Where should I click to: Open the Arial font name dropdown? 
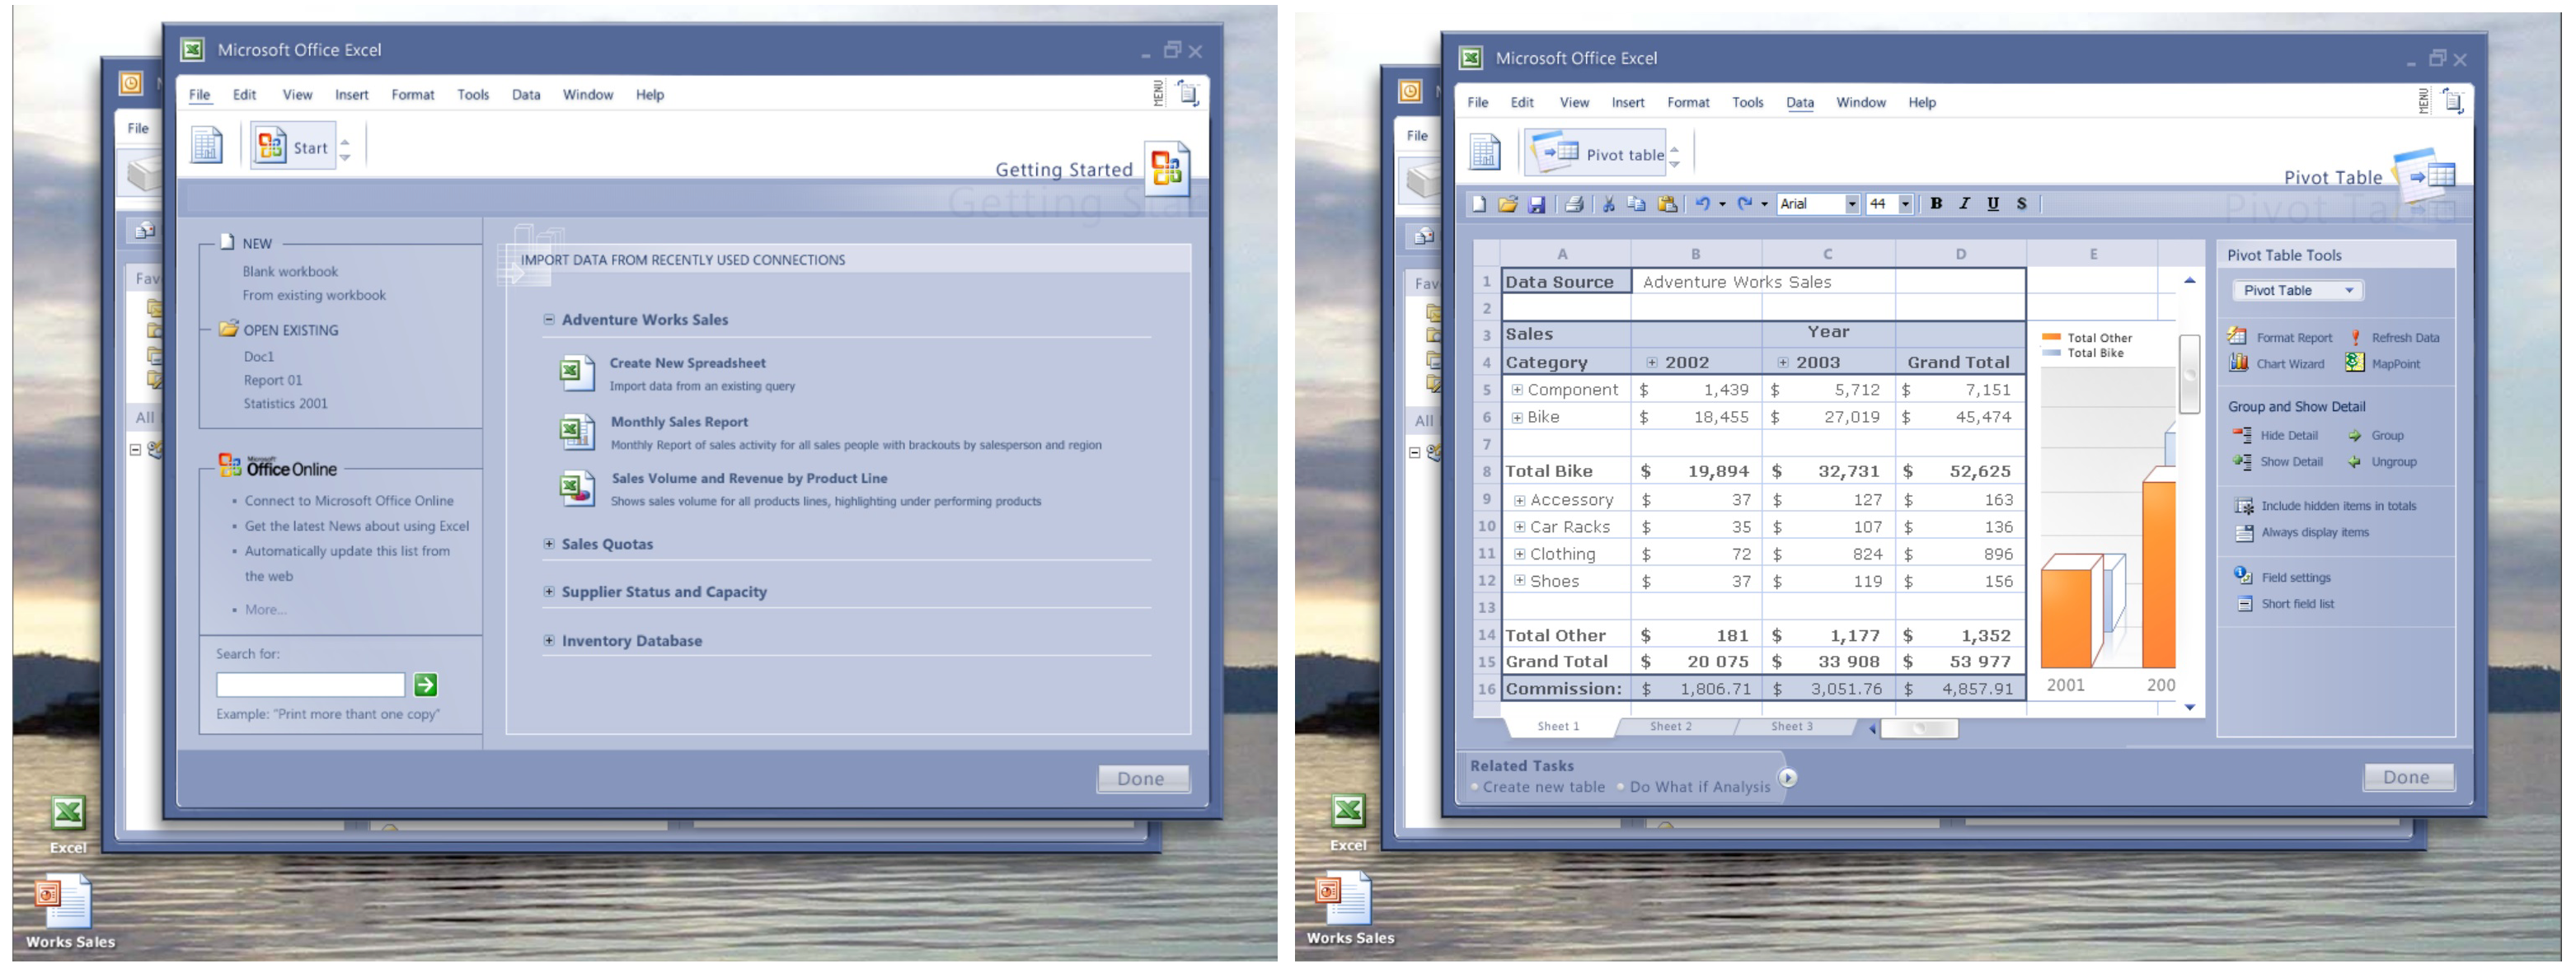[x=1852, y=203]
